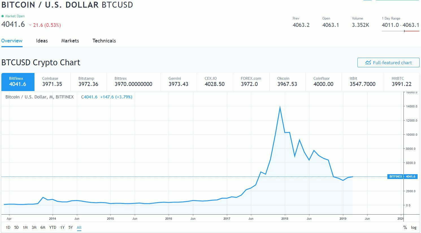Viewport: 421px width, 233px height.
Task: Pick the CEX.IO exchange tab
Action: click(214, 81)
